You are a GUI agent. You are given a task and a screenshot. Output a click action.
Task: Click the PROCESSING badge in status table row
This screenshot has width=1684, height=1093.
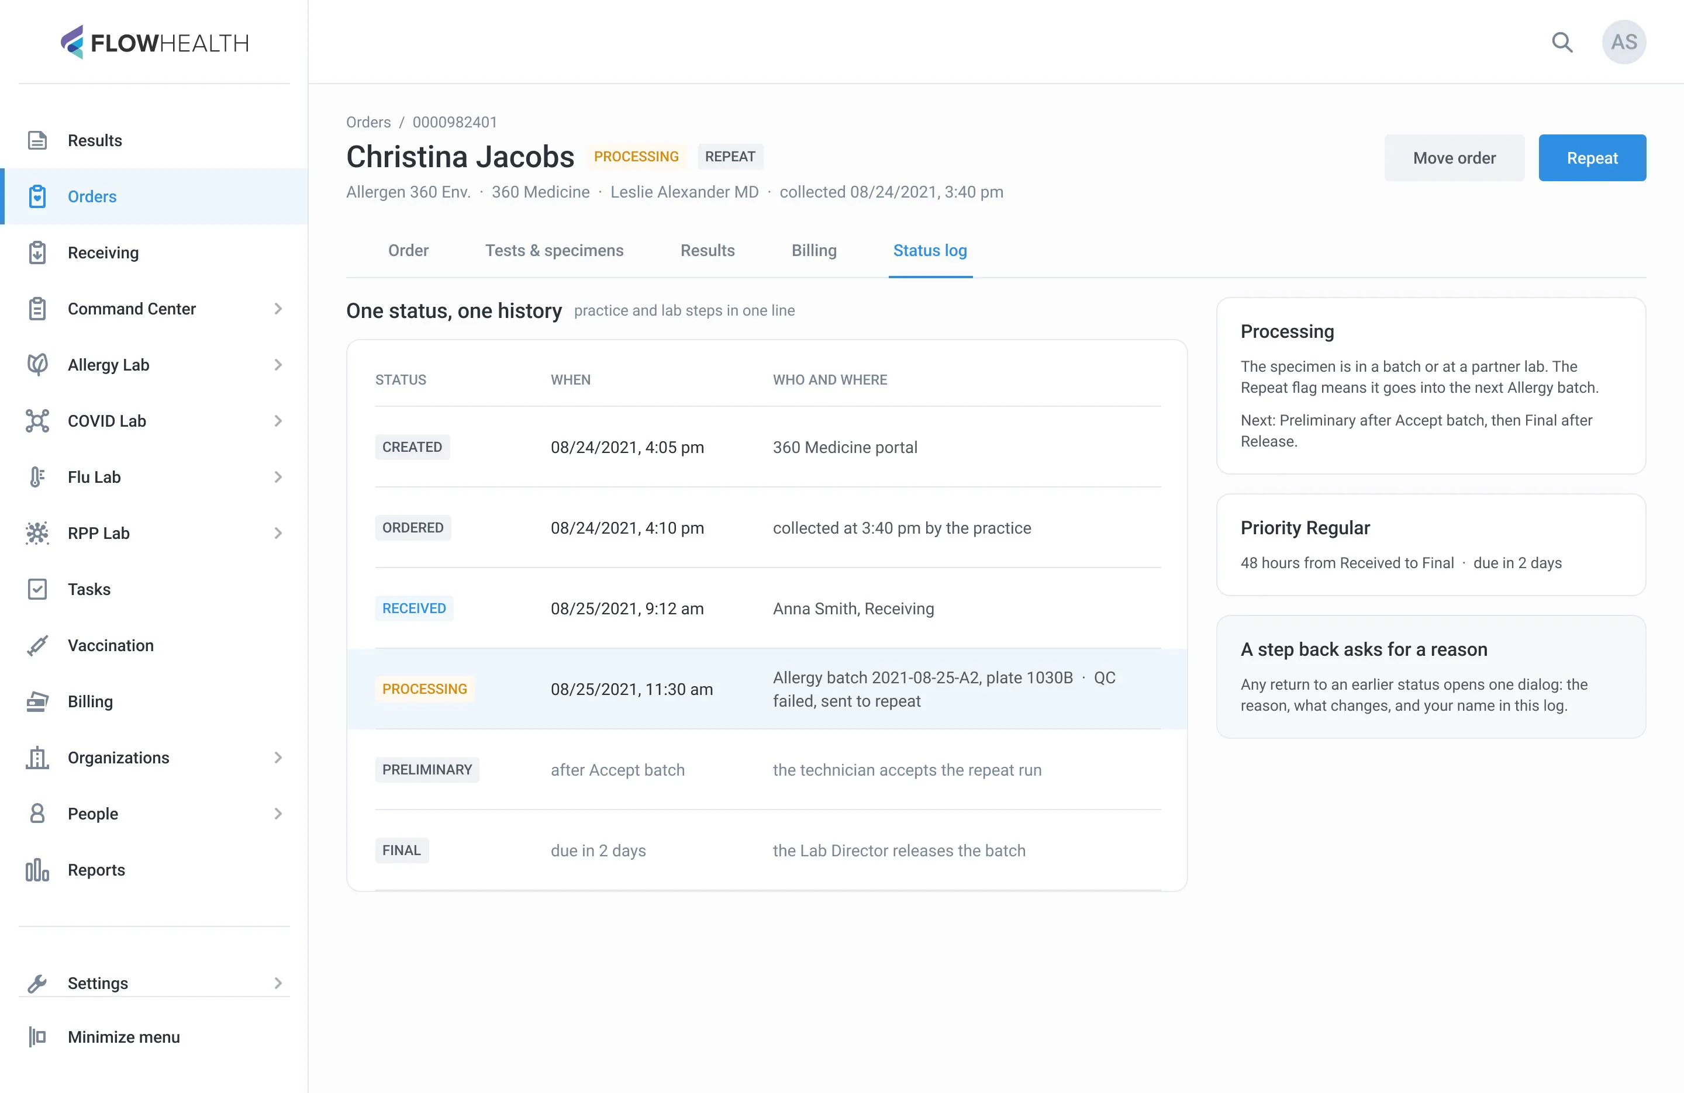pos(425,689)
